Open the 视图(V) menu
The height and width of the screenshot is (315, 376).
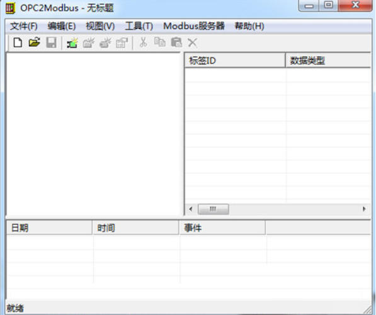(x=100, y=26)
